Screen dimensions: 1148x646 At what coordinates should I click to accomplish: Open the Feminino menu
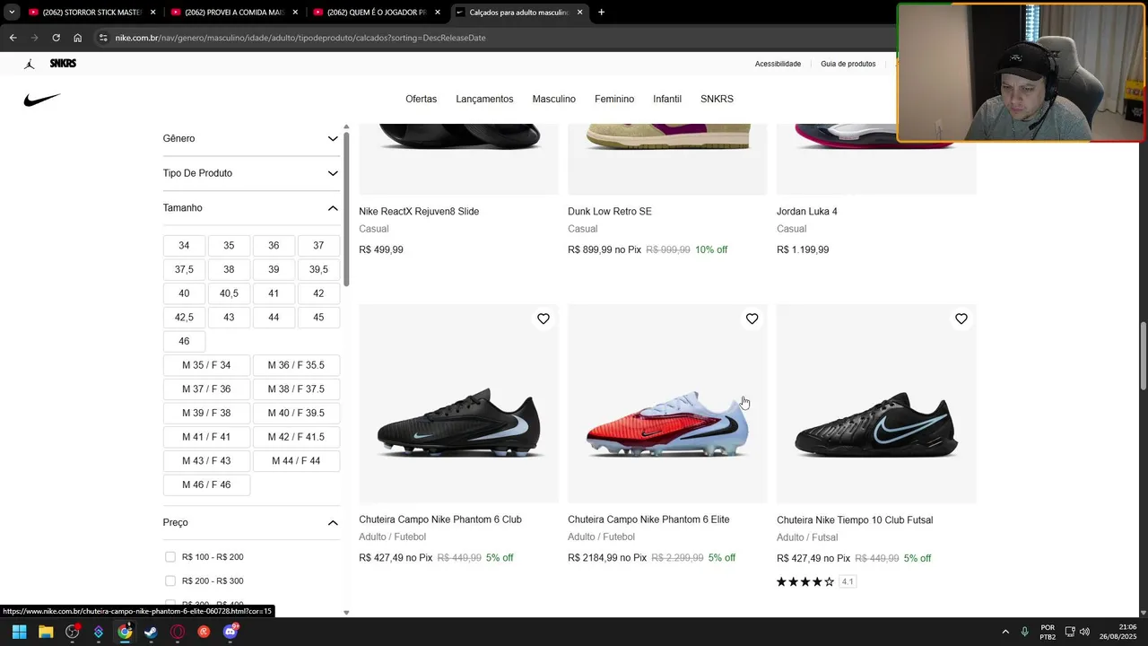(614, 99)
